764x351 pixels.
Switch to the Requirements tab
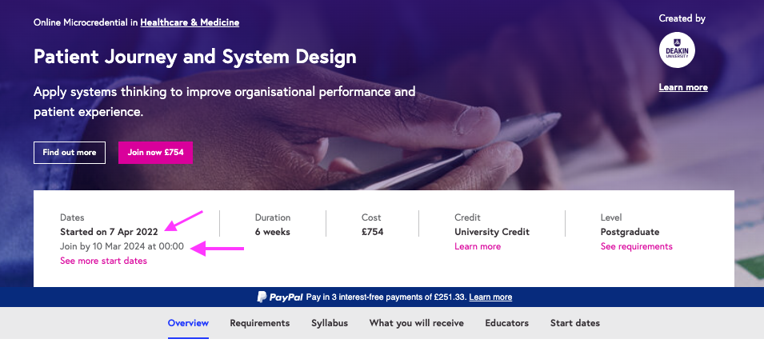tap(260, 323)
